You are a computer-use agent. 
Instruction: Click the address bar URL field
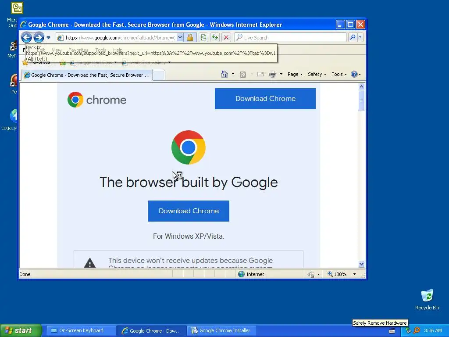[120, 38]
